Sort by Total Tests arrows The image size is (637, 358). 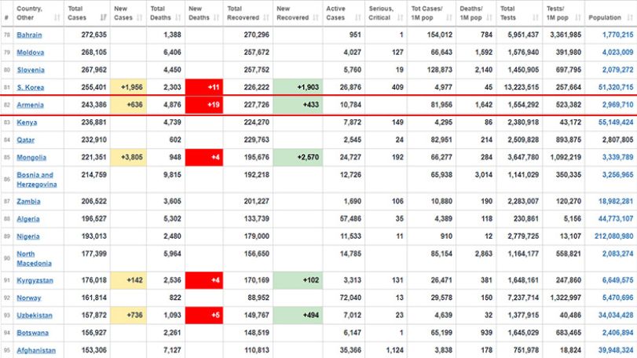(x=536, y=17)
